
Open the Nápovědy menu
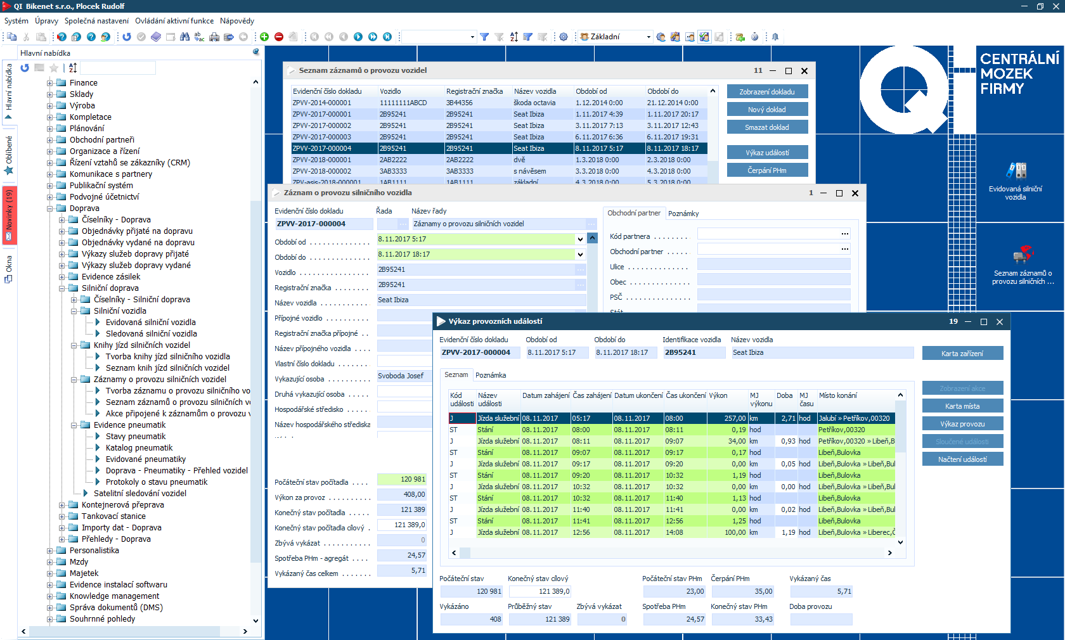tap(237, 21)
